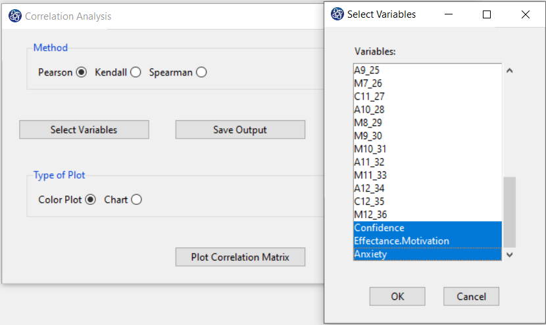Screen dimensions: 546x325
Task: Select the Pearson method radio button
Action: point(81,72)
